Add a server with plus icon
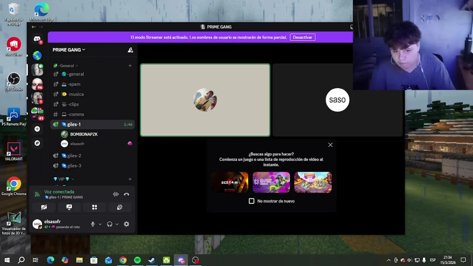473x266 pixels. (x=37, y=129)
